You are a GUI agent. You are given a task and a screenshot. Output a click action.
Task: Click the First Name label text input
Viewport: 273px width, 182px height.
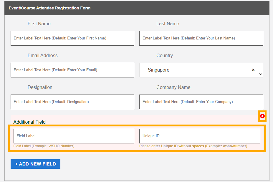pyautogui.click(x=72, y=38)
